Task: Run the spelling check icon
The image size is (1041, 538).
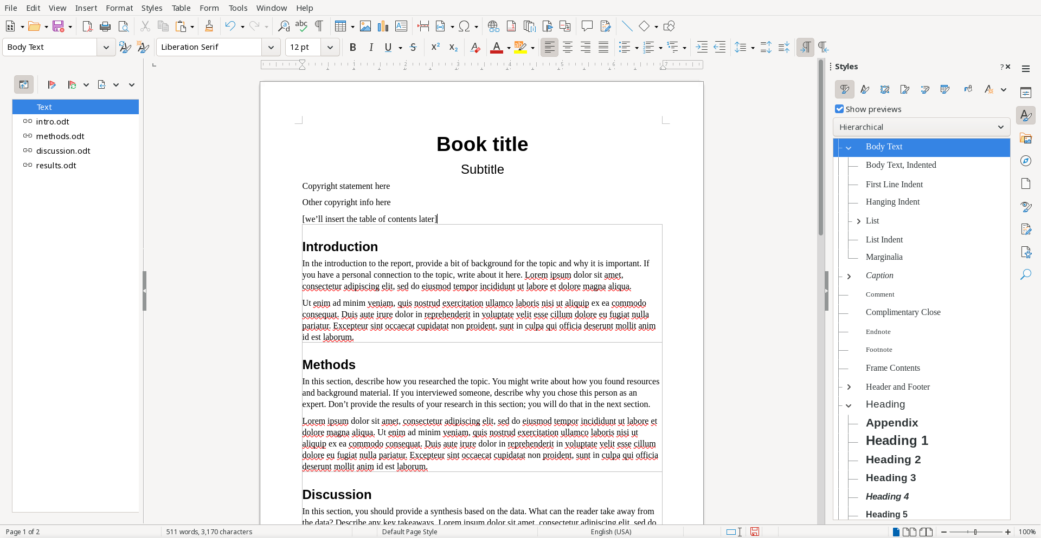Action: (301, 26)
